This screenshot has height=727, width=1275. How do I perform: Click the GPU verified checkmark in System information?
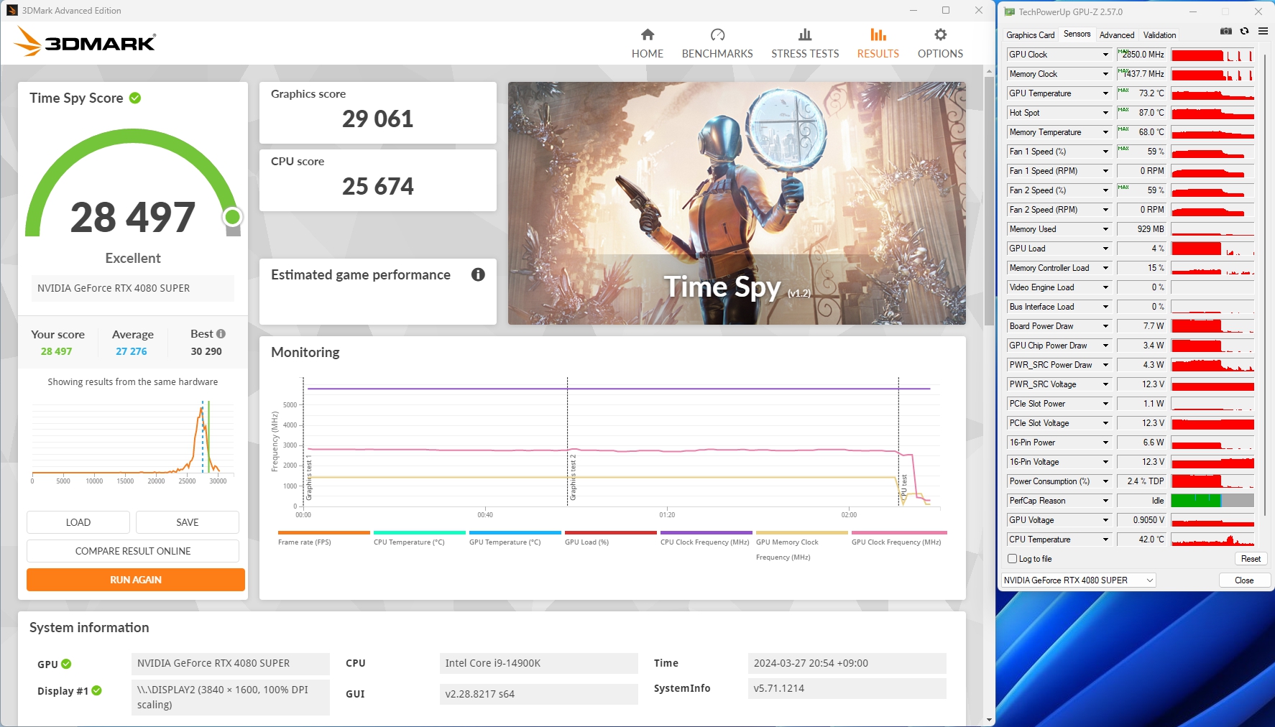[66, 664]
